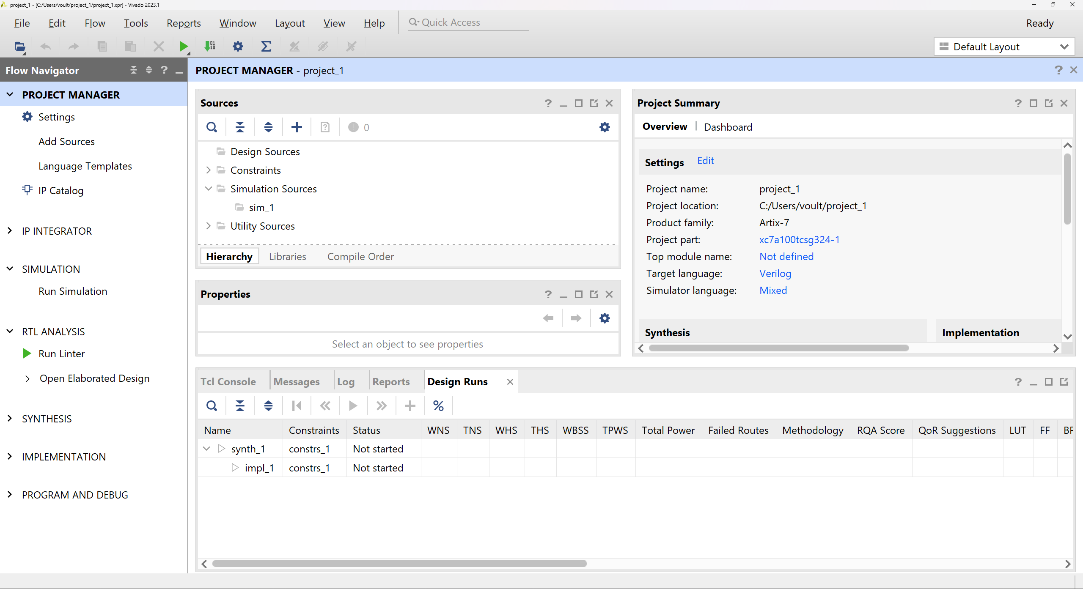
Task: Open Settings via the gear icon in main toolbar
Action: (238, 46)
